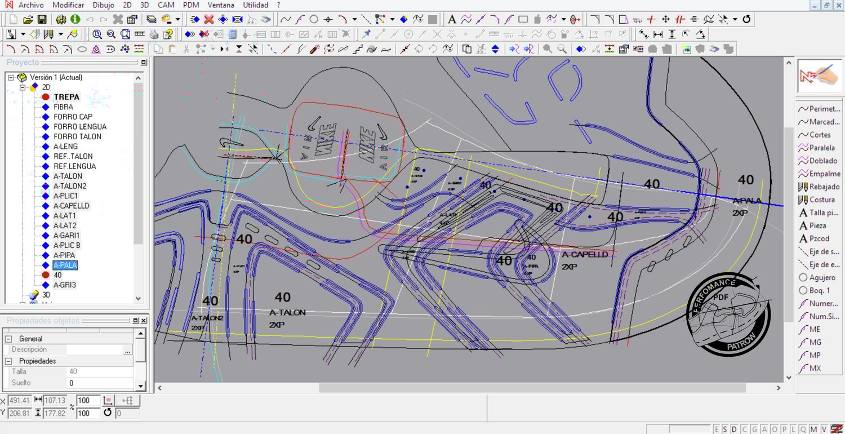Toggle status bar indicator 'V'
Image resolution: width=845 pixels, height=434 pixels.
click(x=824, y=429)
